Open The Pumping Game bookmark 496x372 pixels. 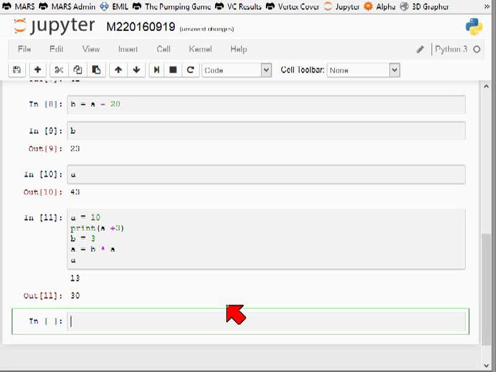click(x=172, y=6)
